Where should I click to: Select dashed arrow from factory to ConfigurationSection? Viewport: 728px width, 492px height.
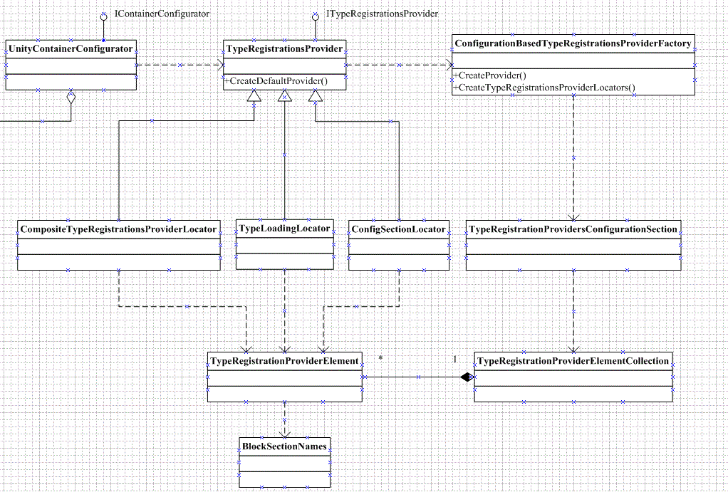(x=574, y=158)
